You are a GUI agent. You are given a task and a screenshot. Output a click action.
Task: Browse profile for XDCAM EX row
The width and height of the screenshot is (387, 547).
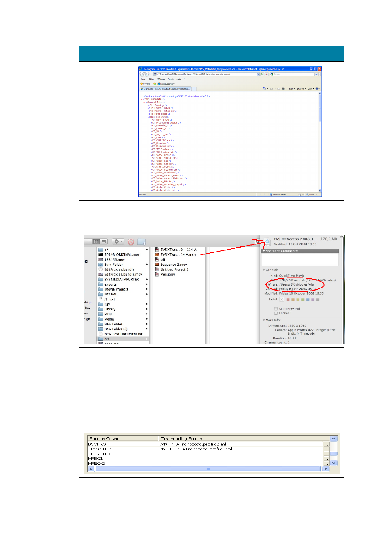(327, 454)
